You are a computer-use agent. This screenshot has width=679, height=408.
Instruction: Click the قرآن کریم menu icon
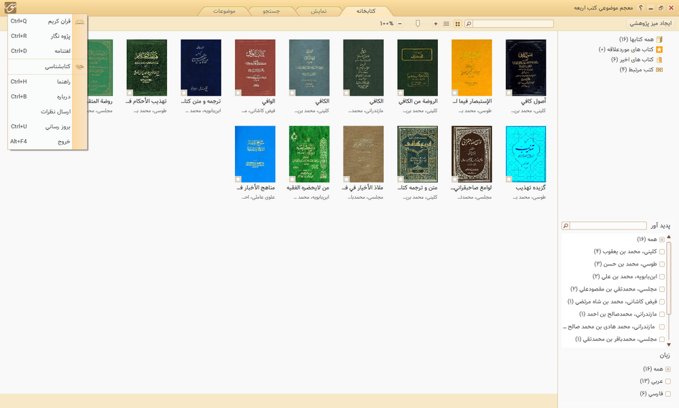click(79, 21)
